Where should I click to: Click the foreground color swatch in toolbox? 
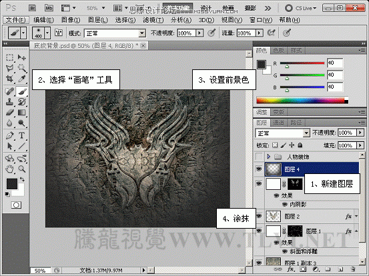[x=12, y=183]
